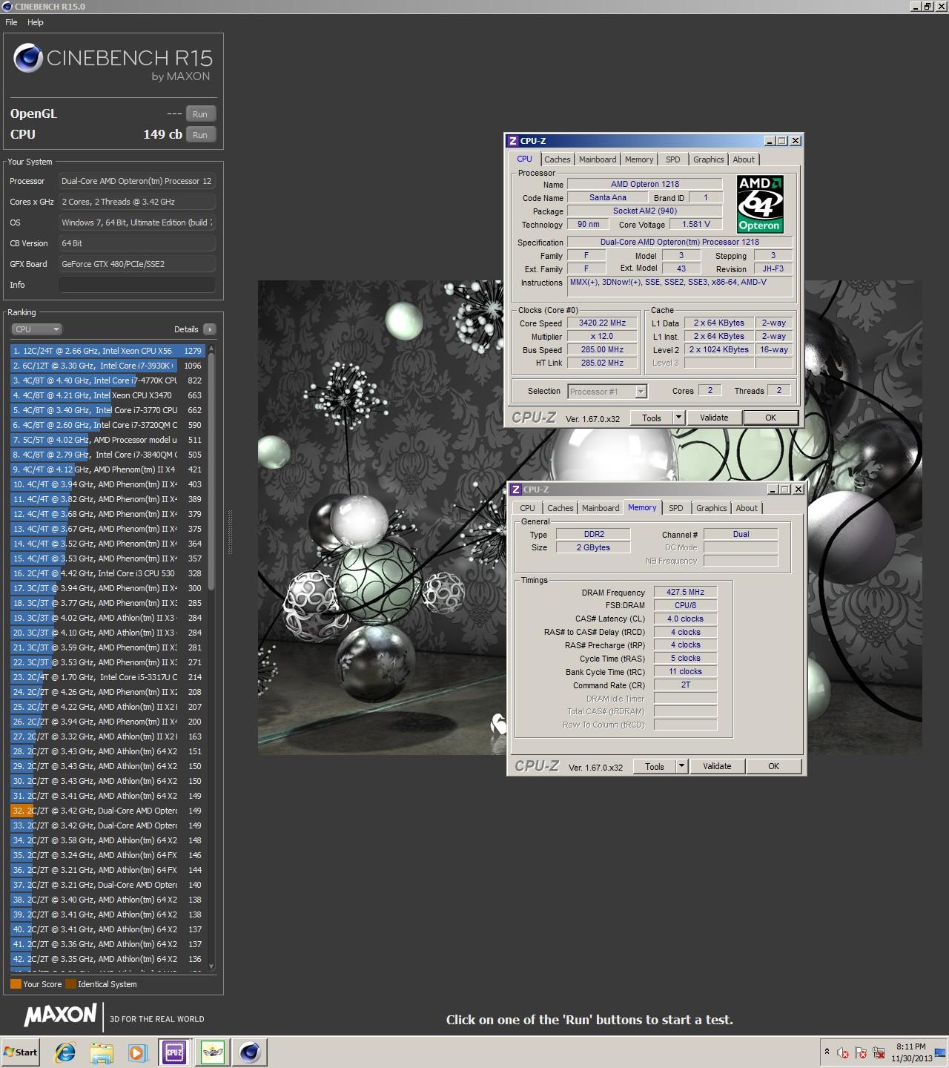Open the green-bordered app icon in taskbar

(x=213, y=1052)
